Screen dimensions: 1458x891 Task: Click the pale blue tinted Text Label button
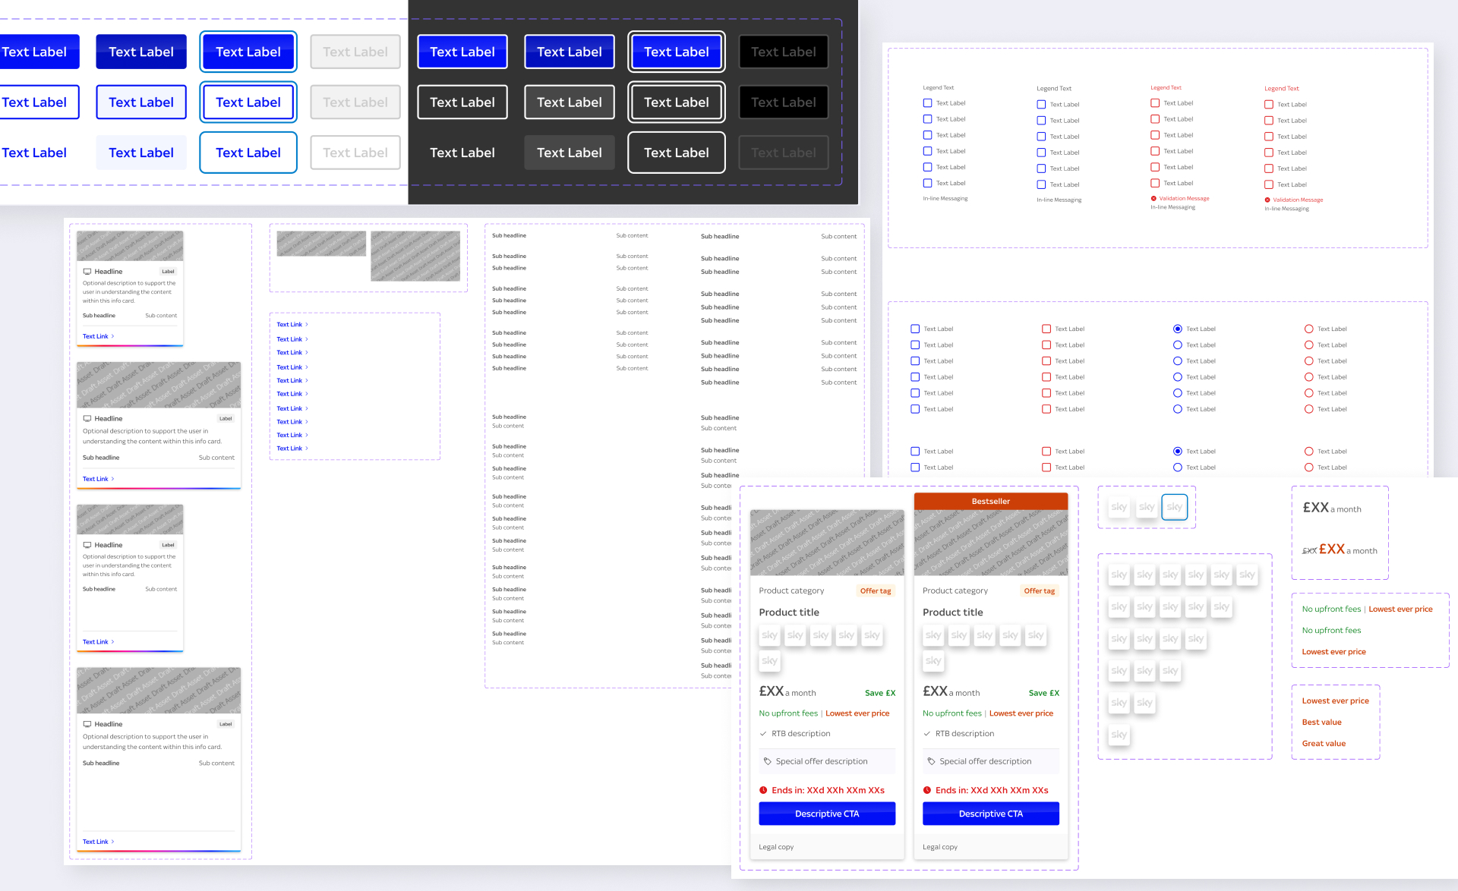[141, 153]
